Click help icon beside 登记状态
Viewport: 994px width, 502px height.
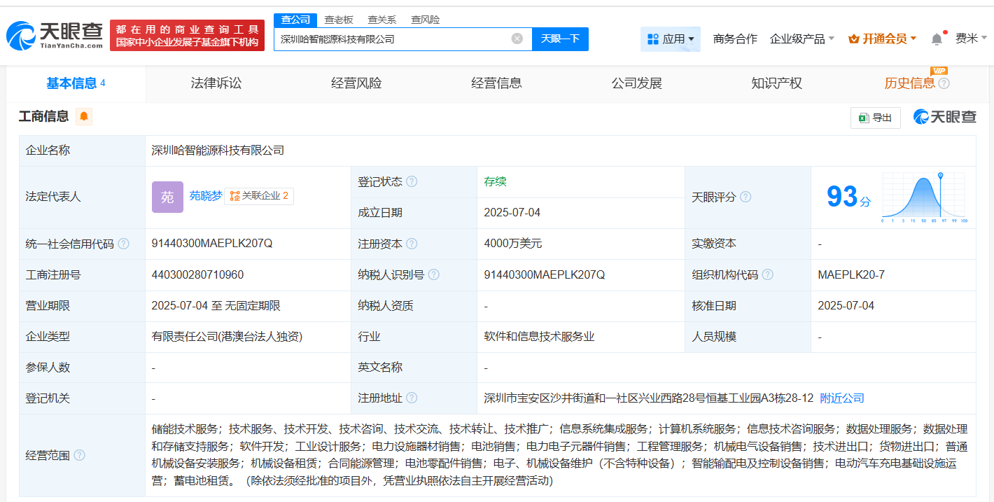[412, 182]
